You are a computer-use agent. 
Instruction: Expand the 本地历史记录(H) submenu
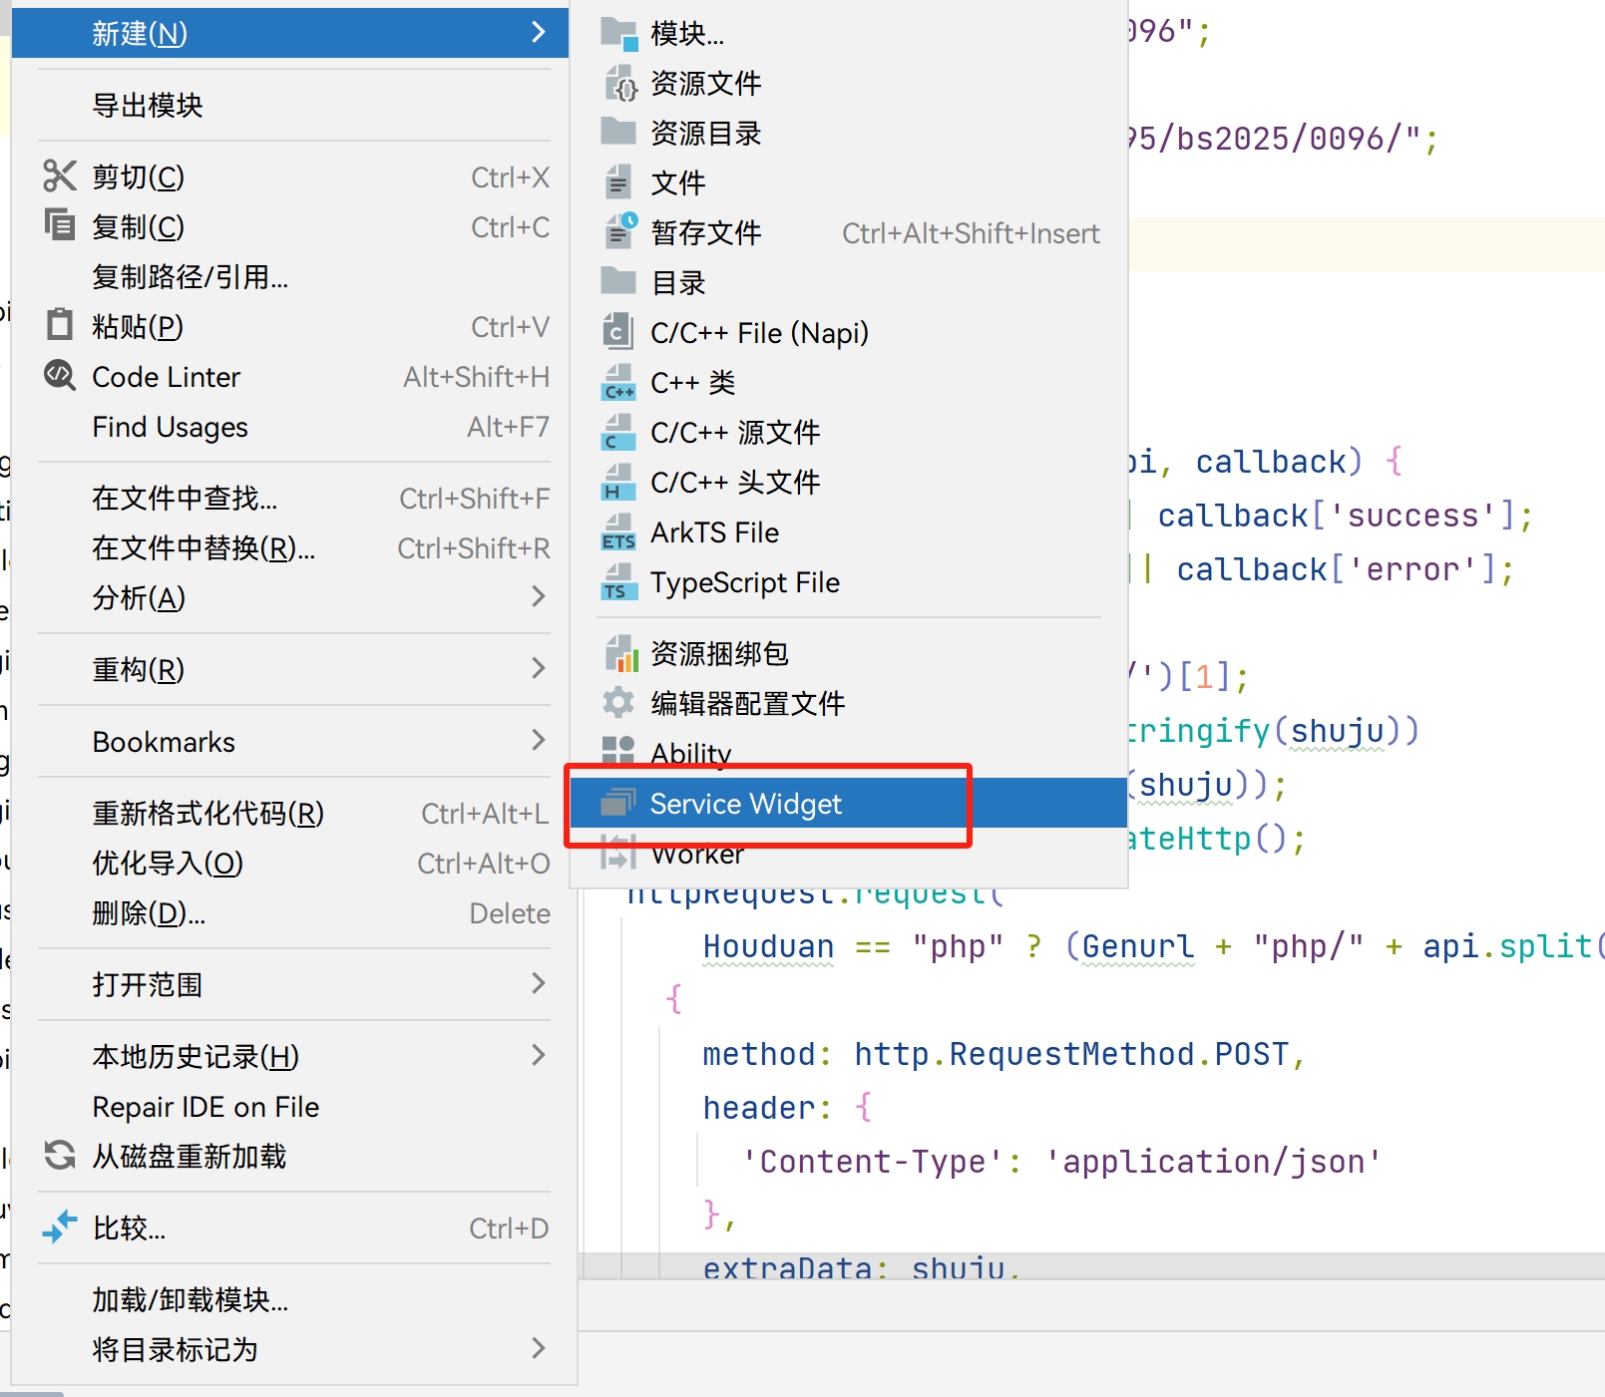click(x=194, y=1056)
